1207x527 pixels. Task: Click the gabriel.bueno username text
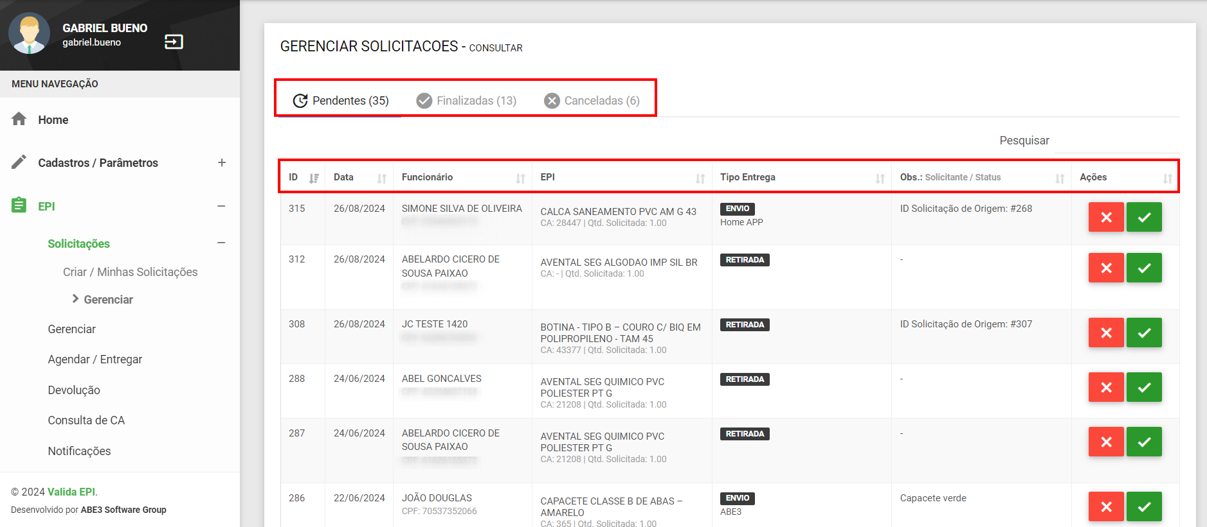click(91, 42)
